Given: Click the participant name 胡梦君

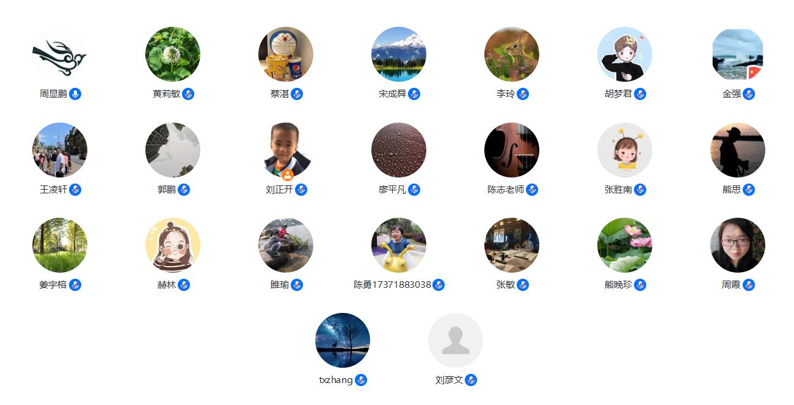Looking at the screenshot, I should pyautogui.click(x=618, y=94).
